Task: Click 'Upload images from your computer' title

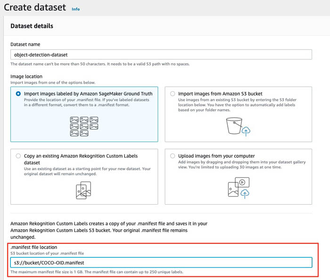Action: coord(216,156)
